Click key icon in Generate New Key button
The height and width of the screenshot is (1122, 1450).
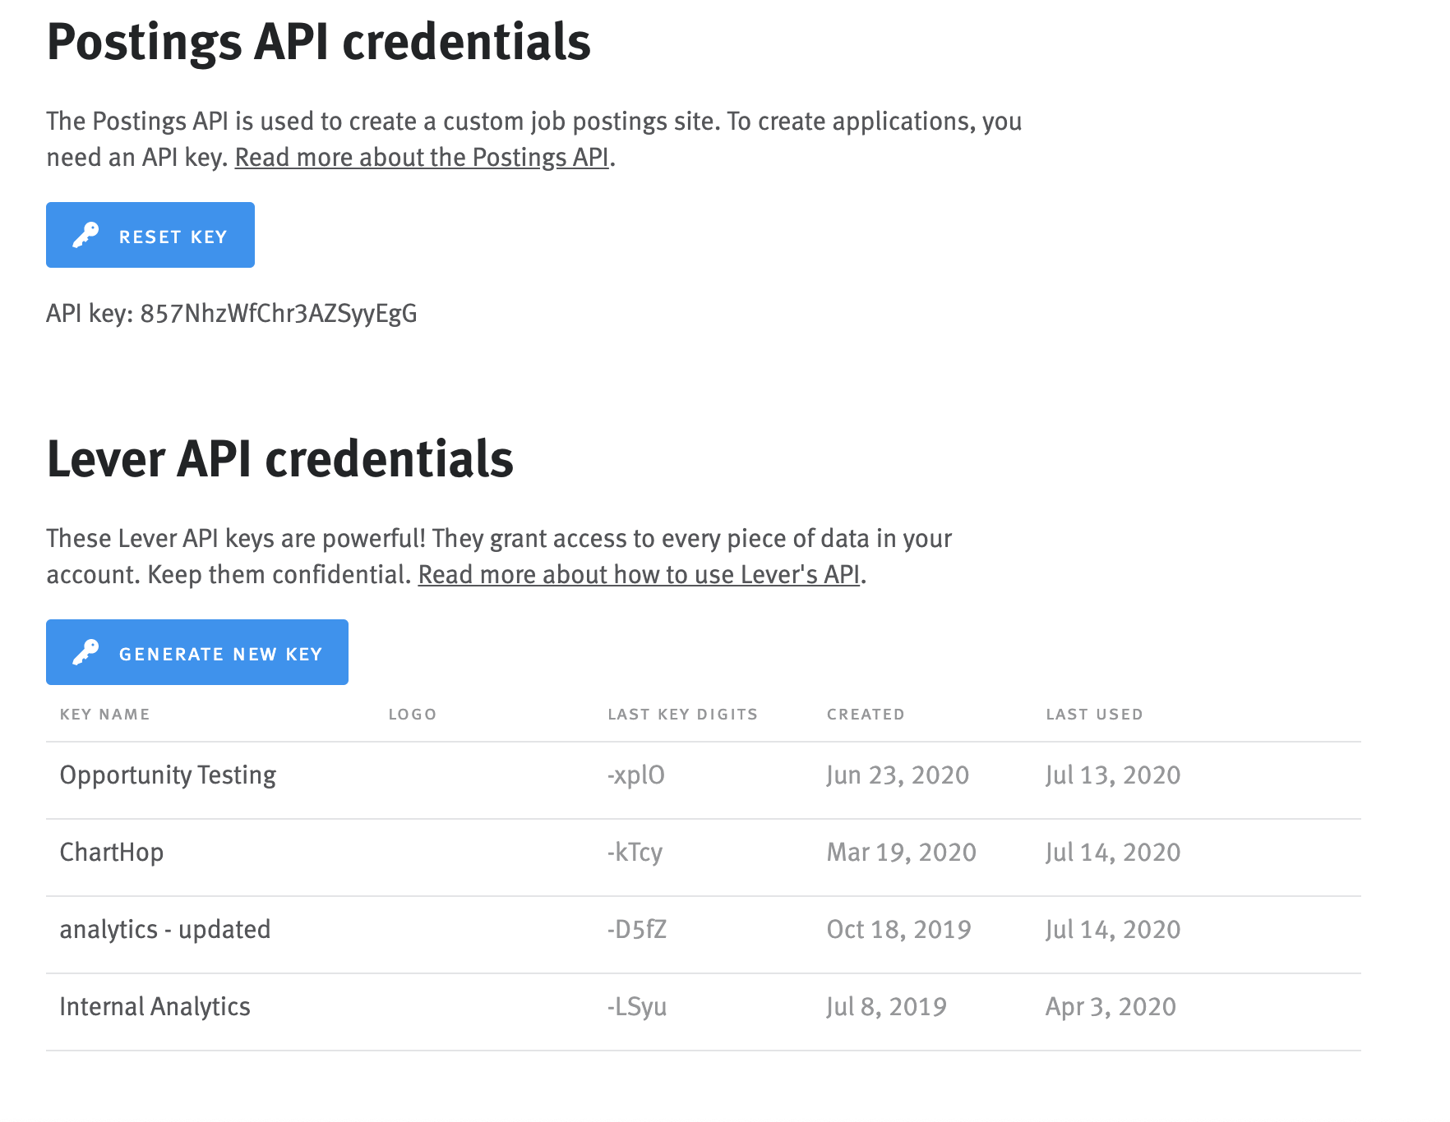point(85,653)
